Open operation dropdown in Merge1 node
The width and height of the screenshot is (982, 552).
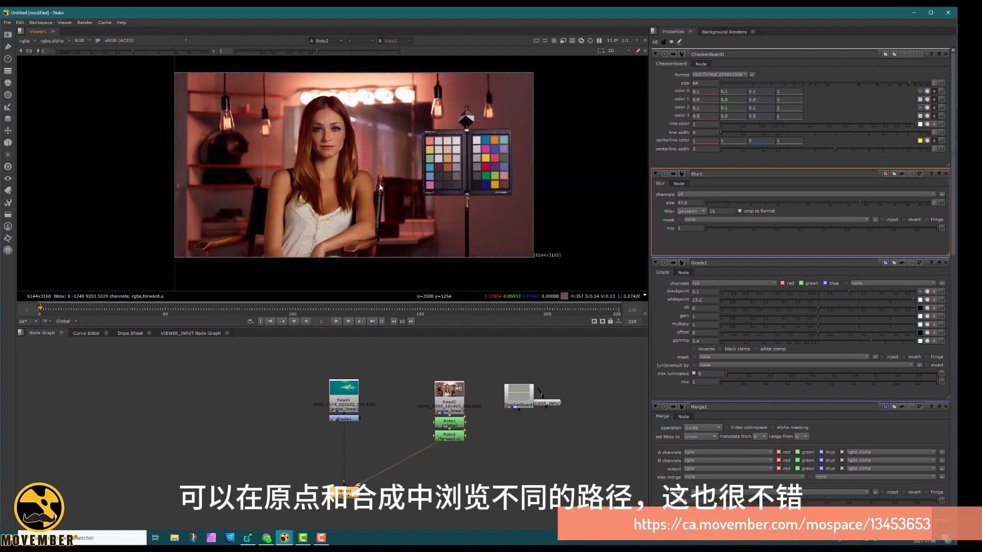coord(701,427)
